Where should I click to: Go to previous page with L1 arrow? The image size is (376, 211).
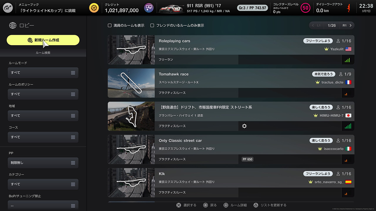click(316, 25)
